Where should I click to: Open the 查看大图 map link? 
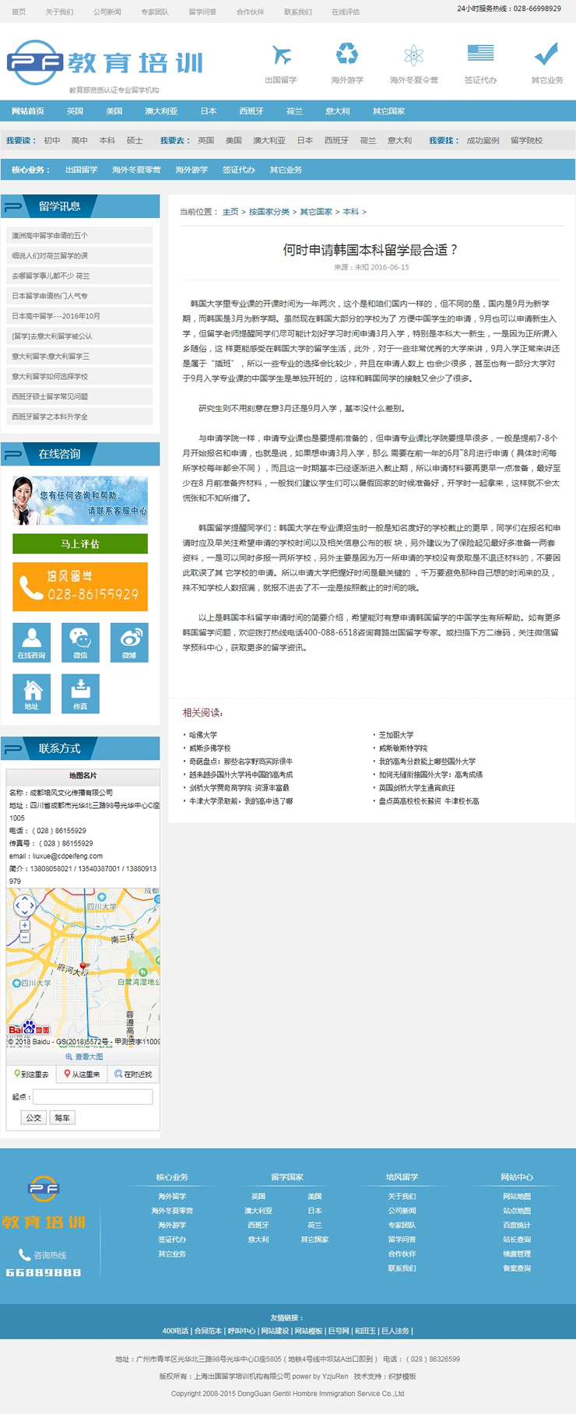(84, 1057)
